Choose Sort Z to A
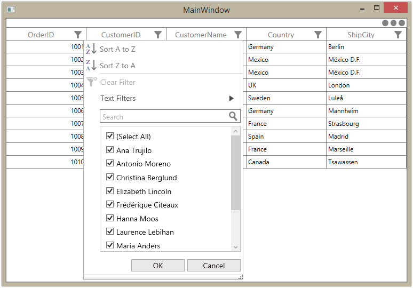Screen dimensions: 413x288 tap(117, 66)
